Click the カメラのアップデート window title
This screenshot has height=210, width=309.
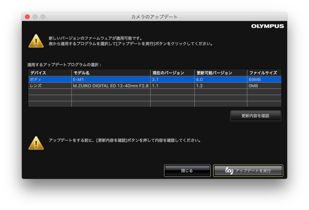point(154,17)
